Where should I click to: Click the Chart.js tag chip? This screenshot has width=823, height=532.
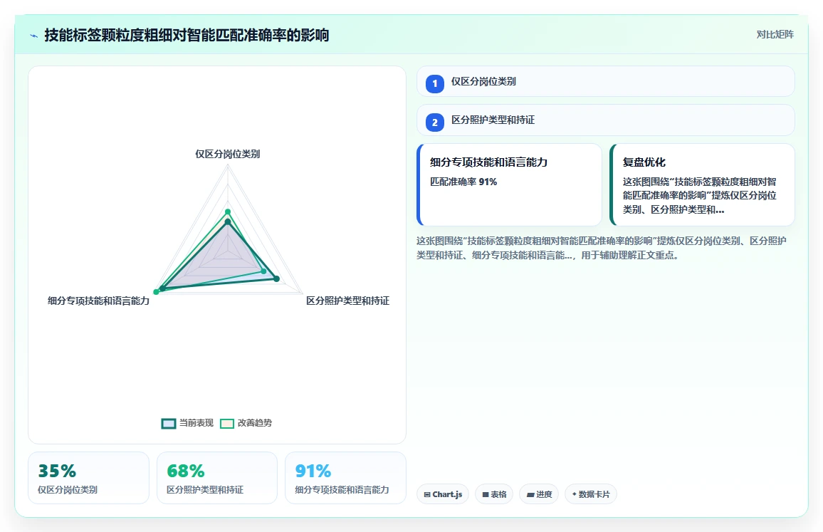point(442,494)
